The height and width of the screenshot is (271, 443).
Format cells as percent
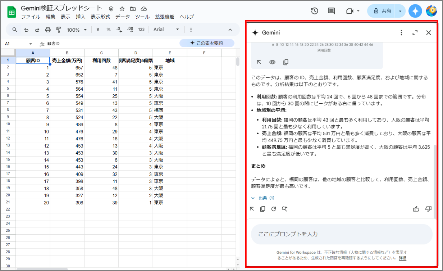[x=108, y=30]
